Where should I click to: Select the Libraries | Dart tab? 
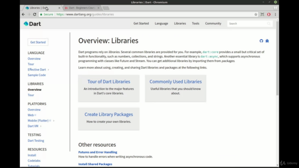point(39,8)
